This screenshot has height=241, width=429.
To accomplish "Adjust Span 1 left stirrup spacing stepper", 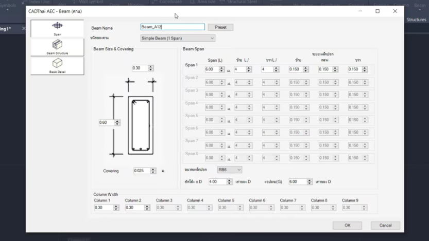I will point(306,69).
